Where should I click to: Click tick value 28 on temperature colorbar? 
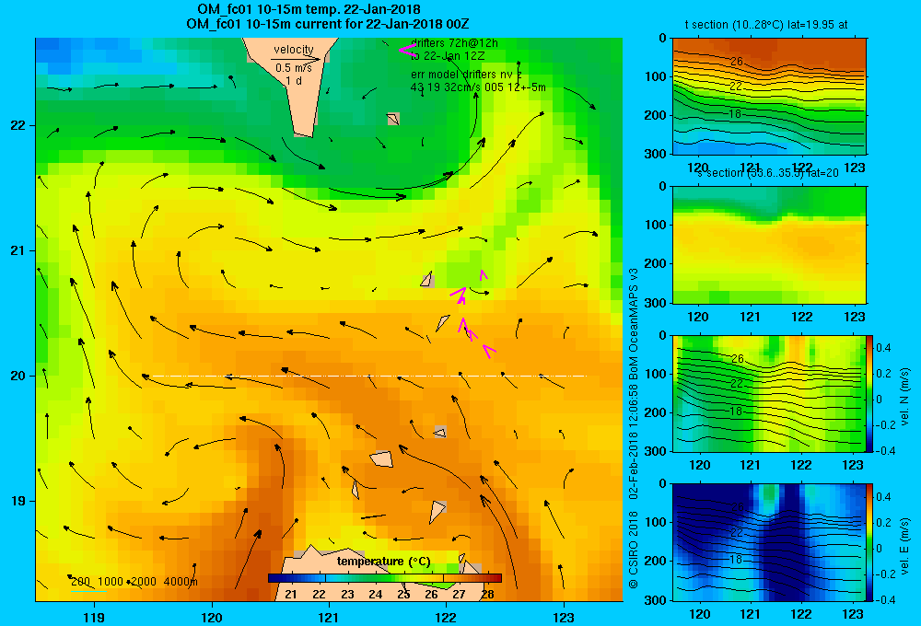pyautogui.click(x=487, y=595)
